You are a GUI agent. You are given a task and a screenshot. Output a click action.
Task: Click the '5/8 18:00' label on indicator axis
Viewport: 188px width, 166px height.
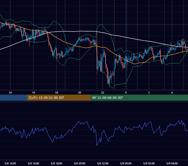56,163
